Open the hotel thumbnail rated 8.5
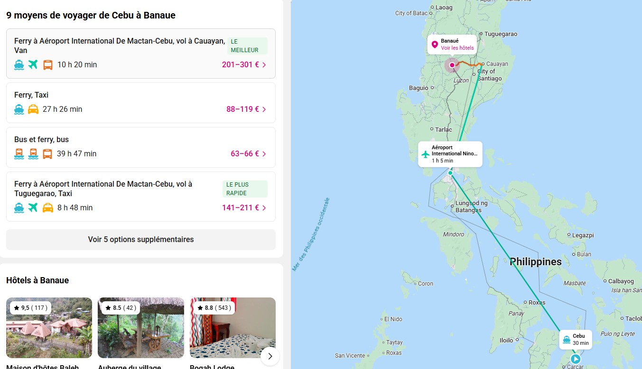Image resolution: width=642 pixels, height=369 pixels. 141,328
